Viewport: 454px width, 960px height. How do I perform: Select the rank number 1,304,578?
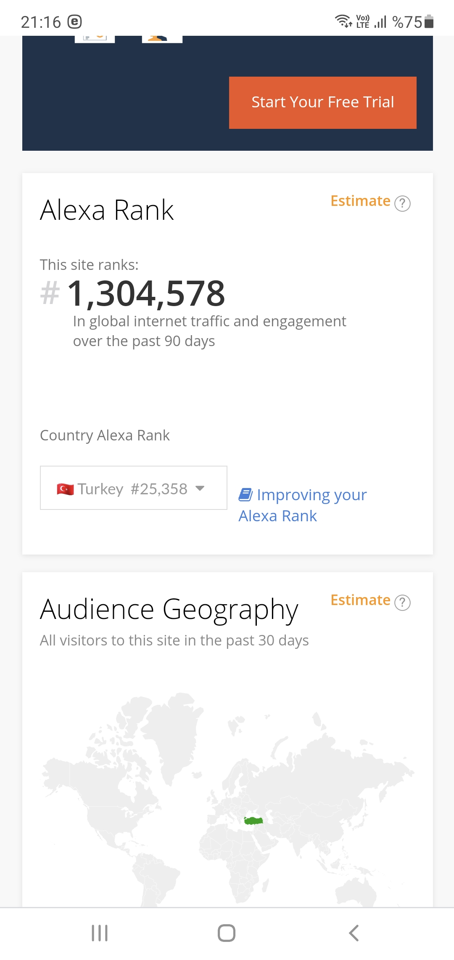146,293
